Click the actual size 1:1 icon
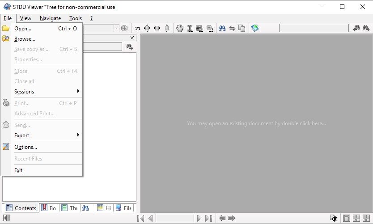Screen dimensions: 373x224 [137, 28]
